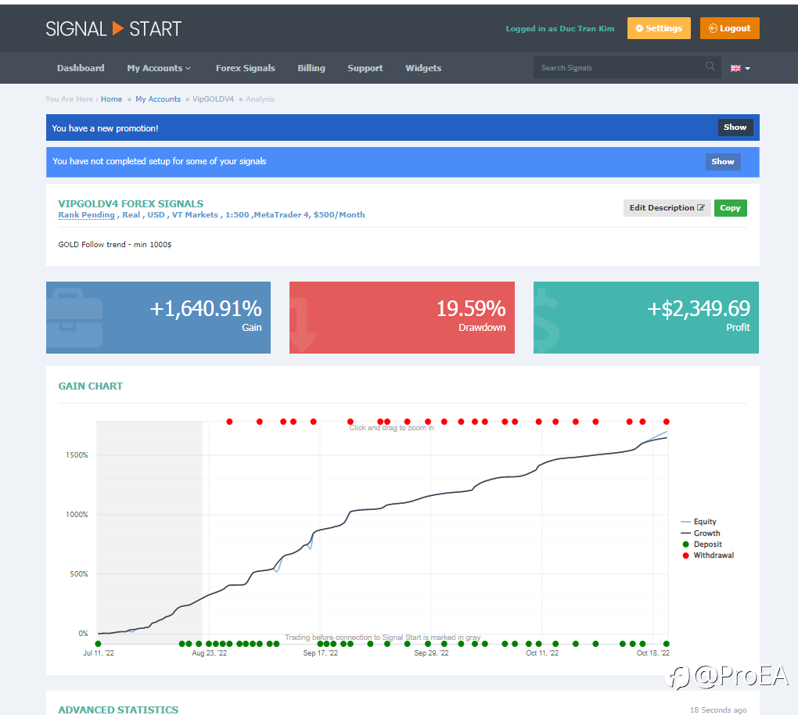798x715 pixels.
Task: Click the description 'GOLD Follow trend - min 1000$'
Action: (115, 245)
